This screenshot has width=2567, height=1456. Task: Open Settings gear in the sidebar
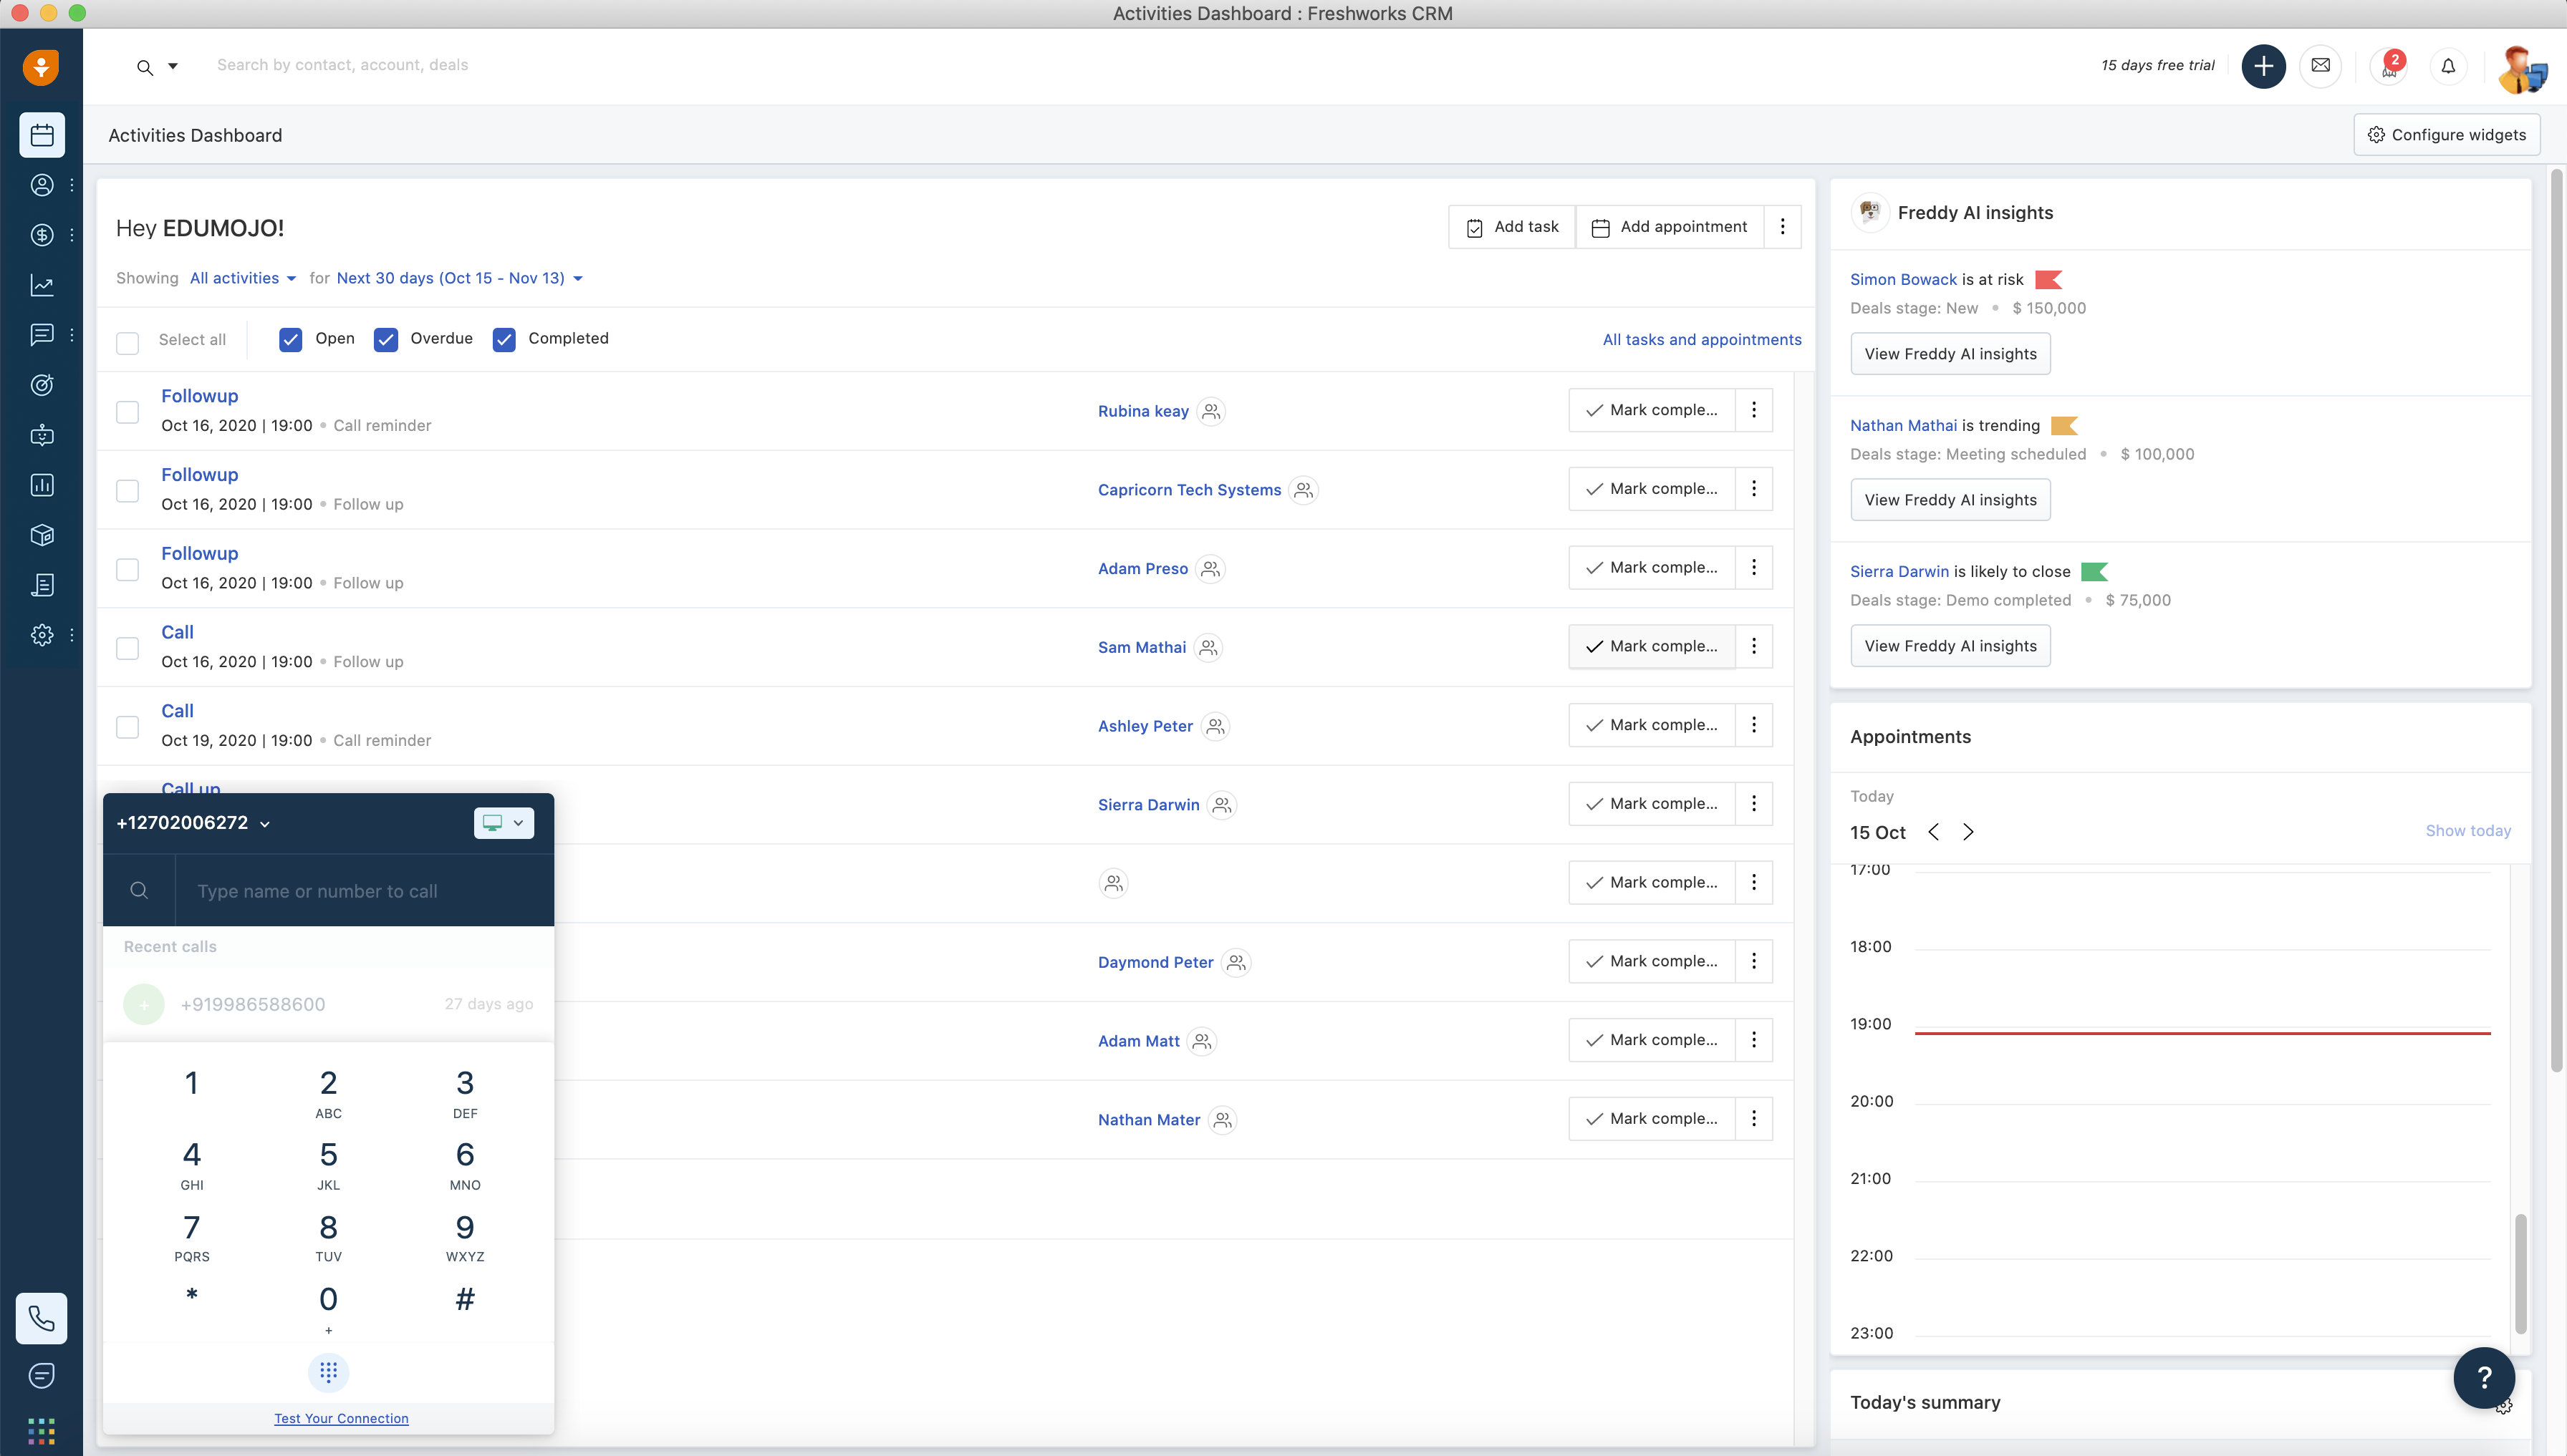click(x=42, y=635)
